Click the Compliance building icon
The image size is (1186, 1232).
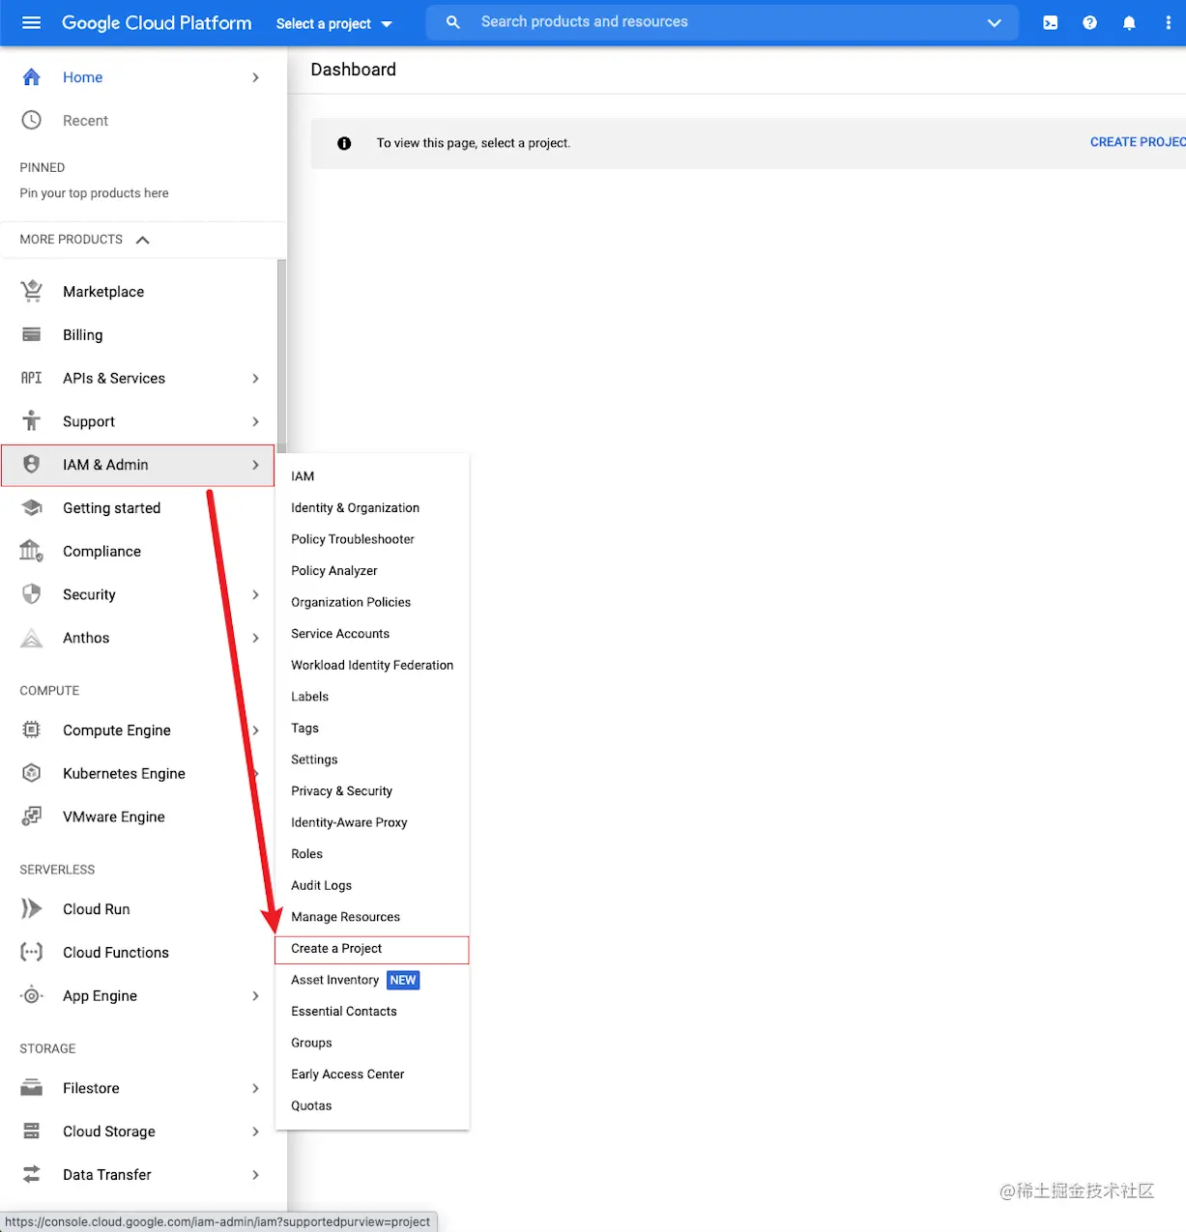pyautogui.click(x=32, y=551)
